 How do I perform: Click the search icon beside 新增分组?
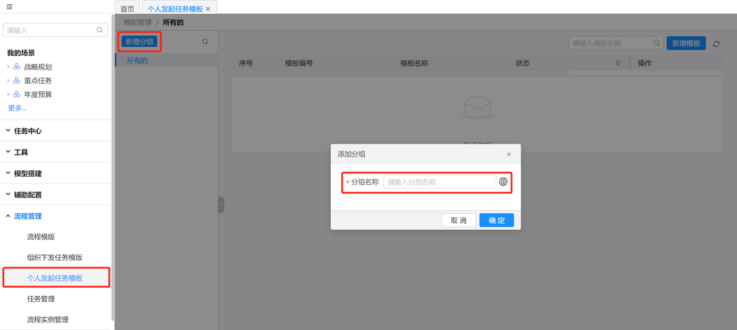(x=205, y=42)
